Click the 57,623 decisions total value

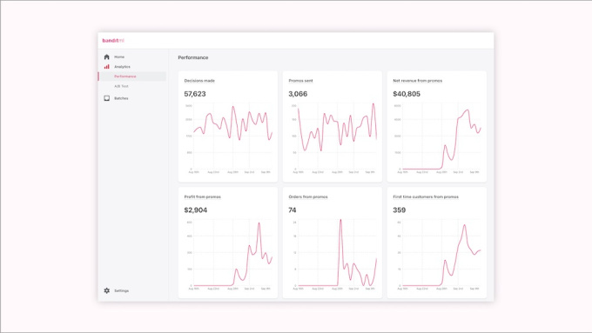click(195, 94)
